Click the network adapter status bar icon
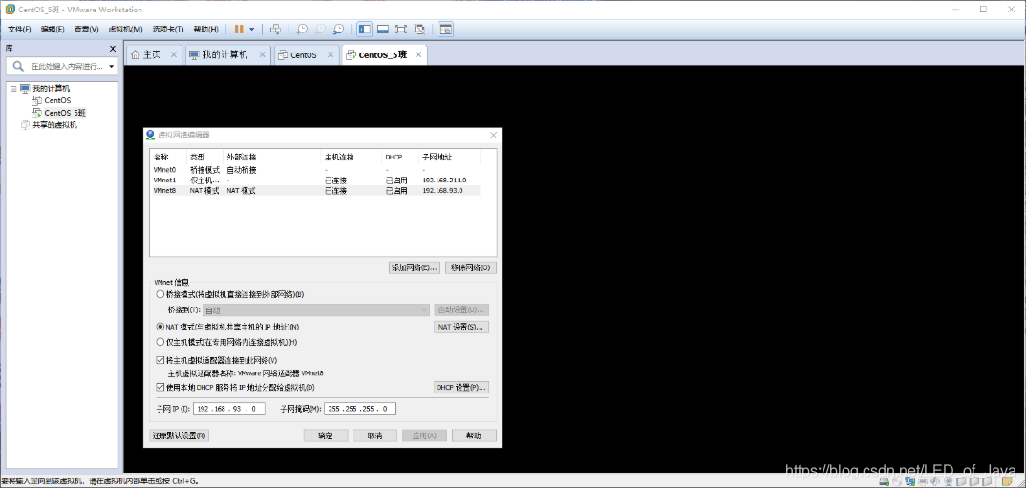The width and height of the screenshot is (1026, 489). click(909, 481)
